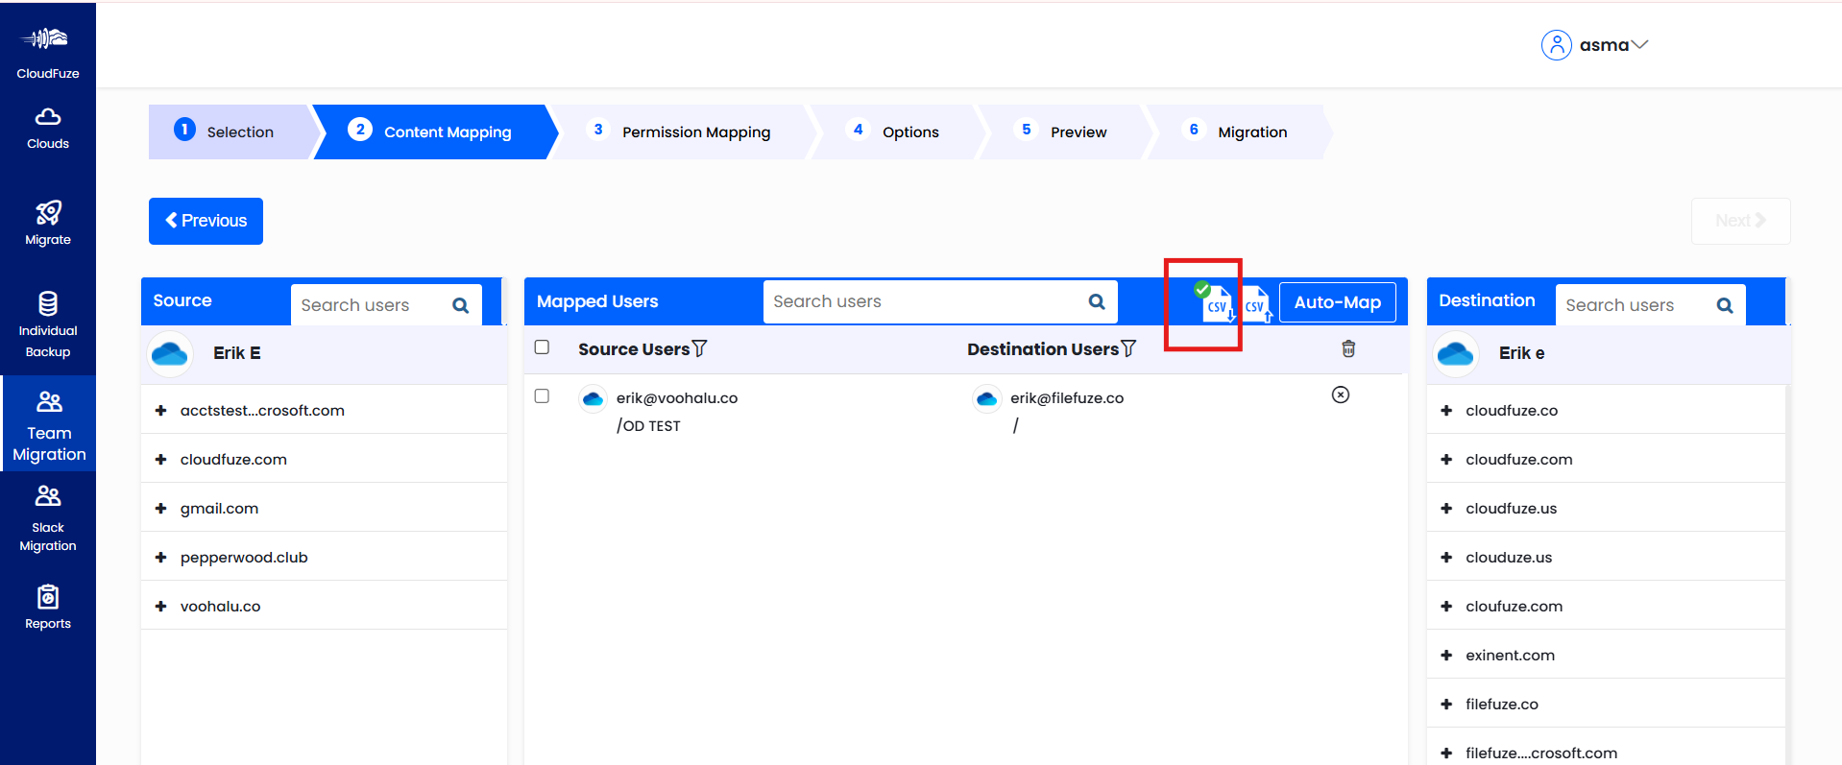Check the erik@voohalu.co mapping row
Viewport: 1842px width, 765px height.
(542, 396)
